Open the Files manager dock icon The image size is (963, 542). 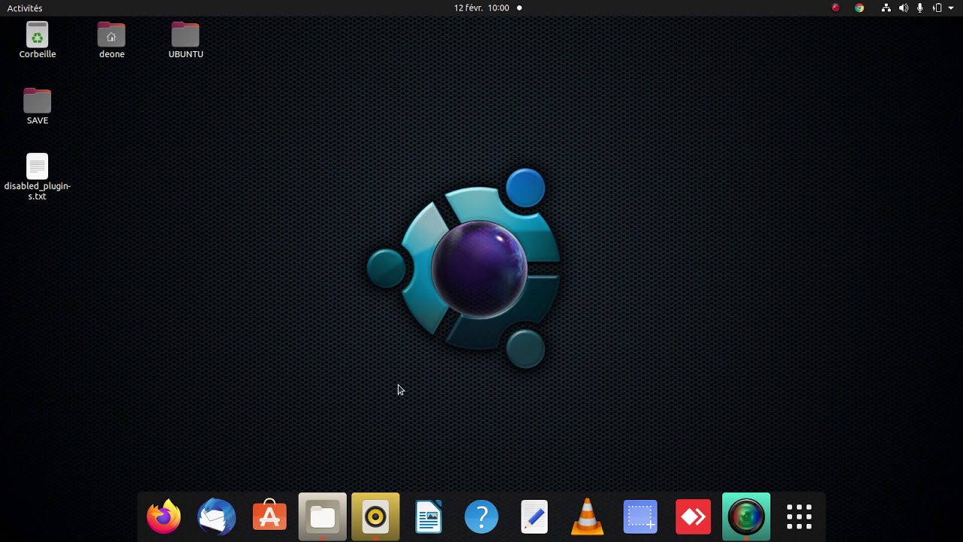[x=323, y=517]
